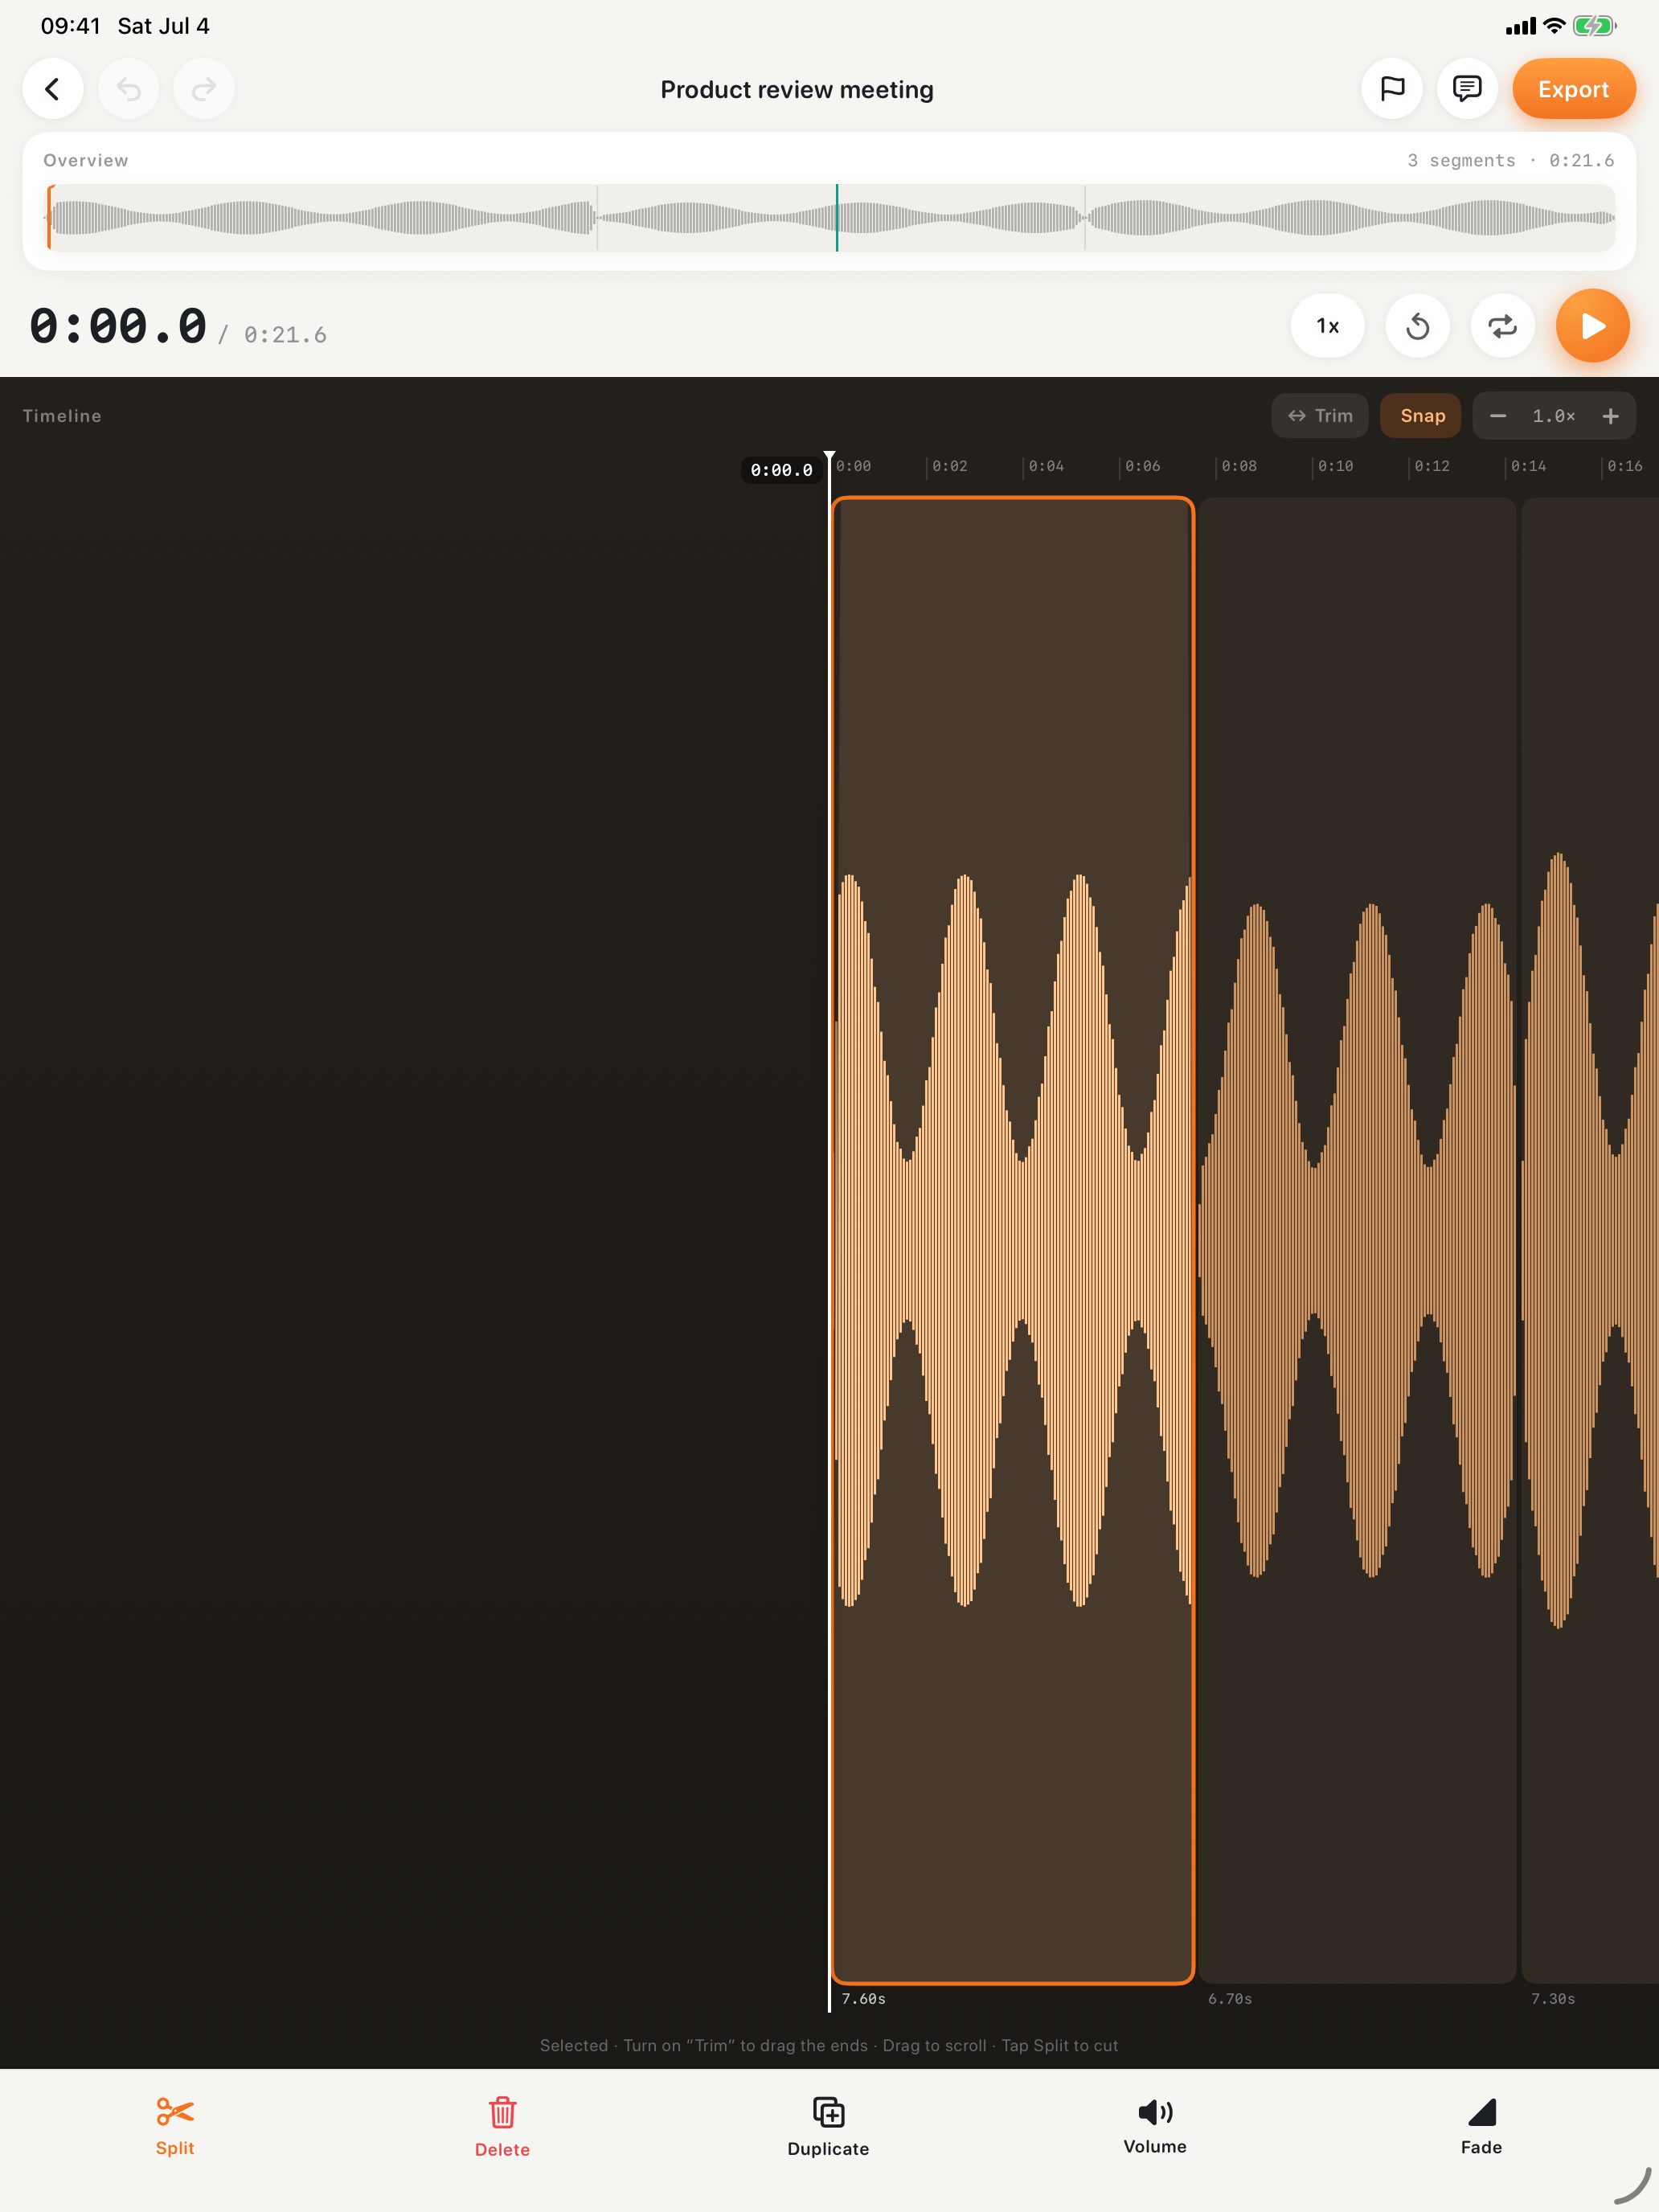1659x2212 pixels.
Task: Open the comments panel
Action: click(x=1467, y=89)
